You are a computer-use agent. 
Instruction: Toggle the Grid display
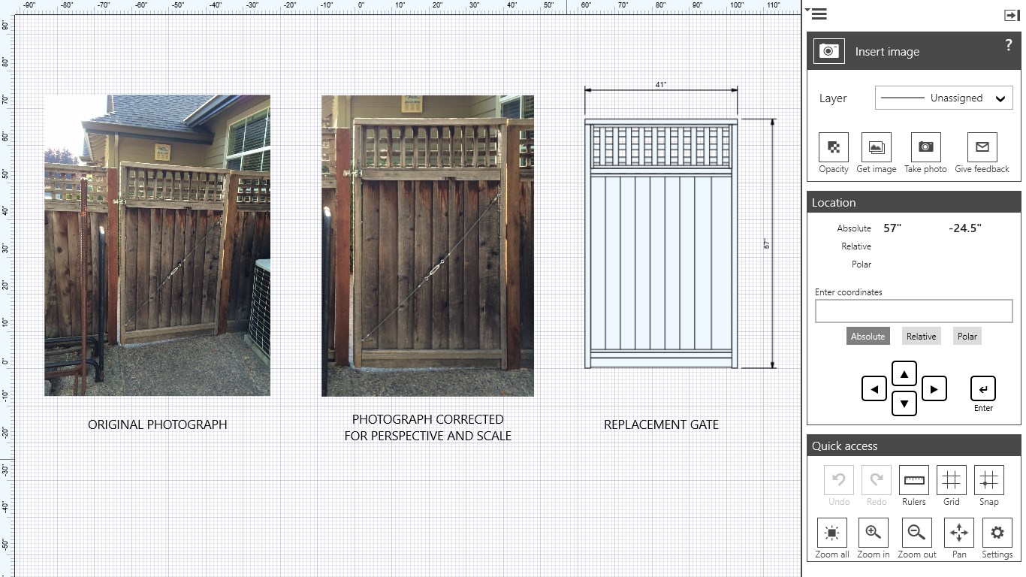tap(951, 480)
